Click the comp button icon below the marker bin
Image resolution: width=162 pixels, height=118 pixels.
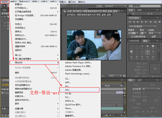click(x=124, y=93)
